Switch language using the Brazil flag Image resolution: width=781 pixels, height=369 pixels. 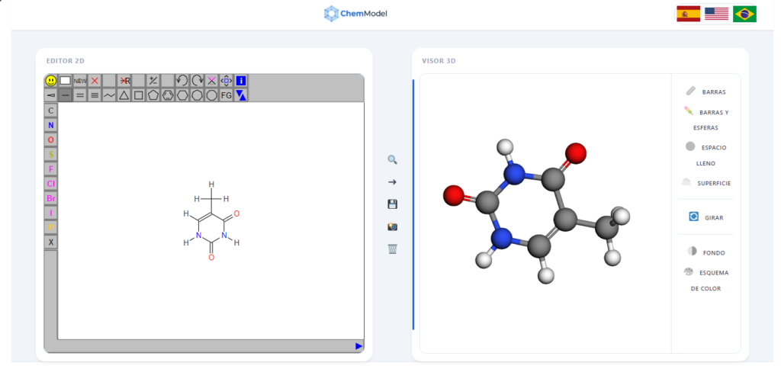click(744, 14)
